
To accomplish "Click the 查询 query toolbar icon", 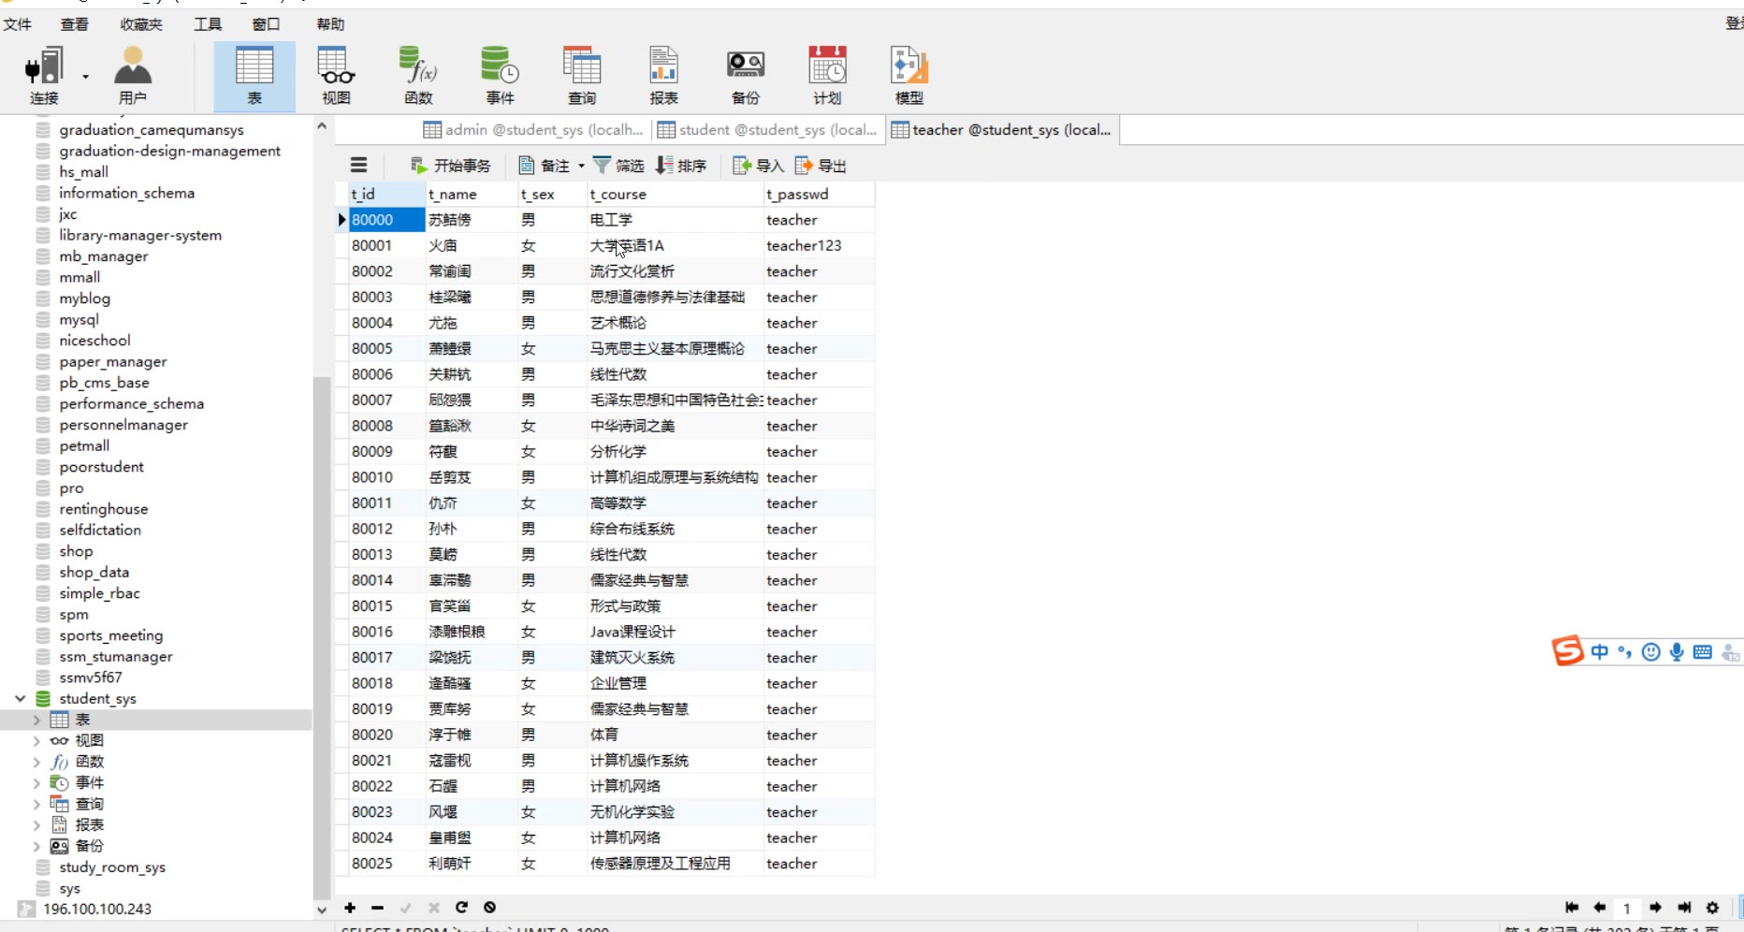I will [x=581, y=75].
